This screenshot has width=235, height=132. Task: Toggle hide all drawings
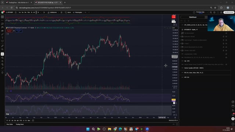point(3,65)
